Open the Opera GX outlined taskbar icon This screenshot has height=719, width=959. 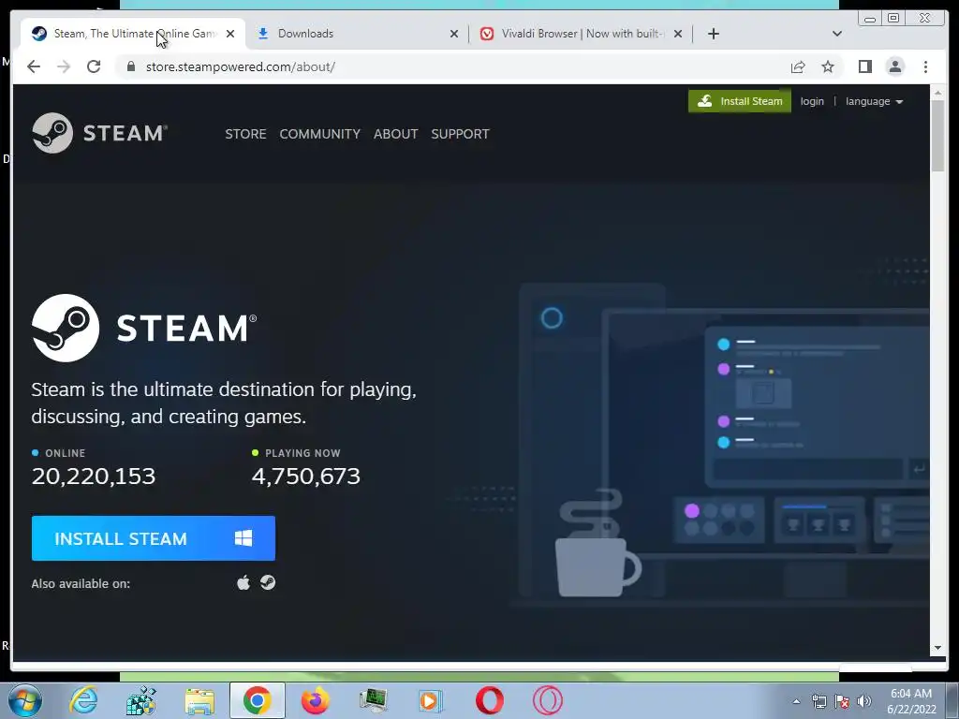click(x=547, y=700)
